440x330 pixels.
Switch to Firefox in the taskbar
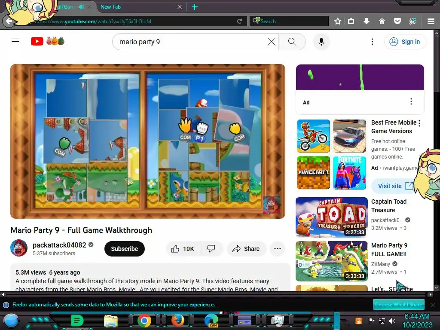coord(177,321)
